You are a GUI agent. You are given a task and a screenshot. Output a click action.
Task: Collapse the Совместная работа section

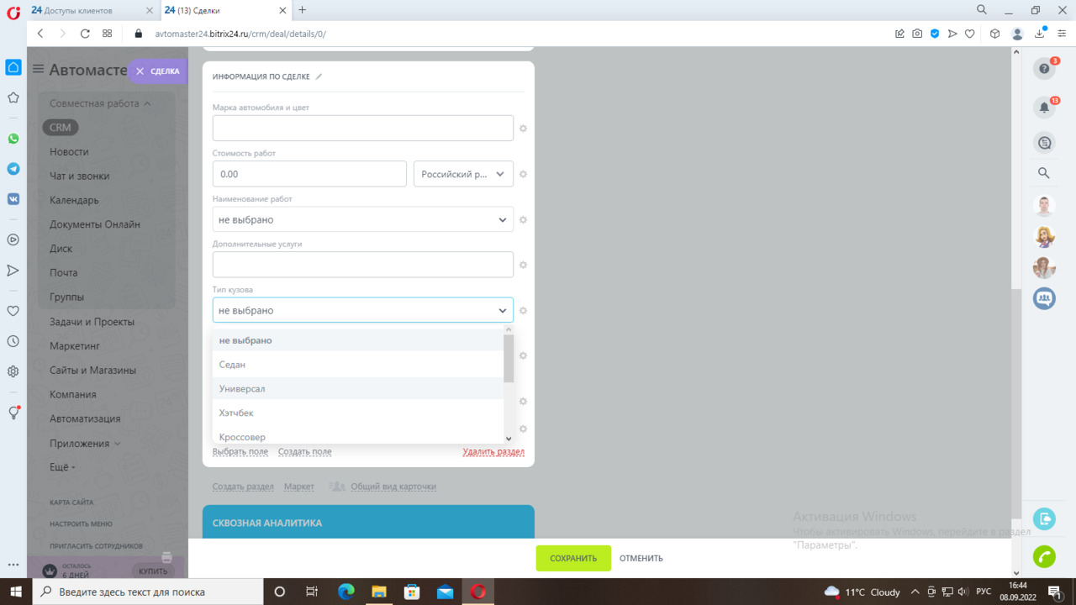click(100, 103)
